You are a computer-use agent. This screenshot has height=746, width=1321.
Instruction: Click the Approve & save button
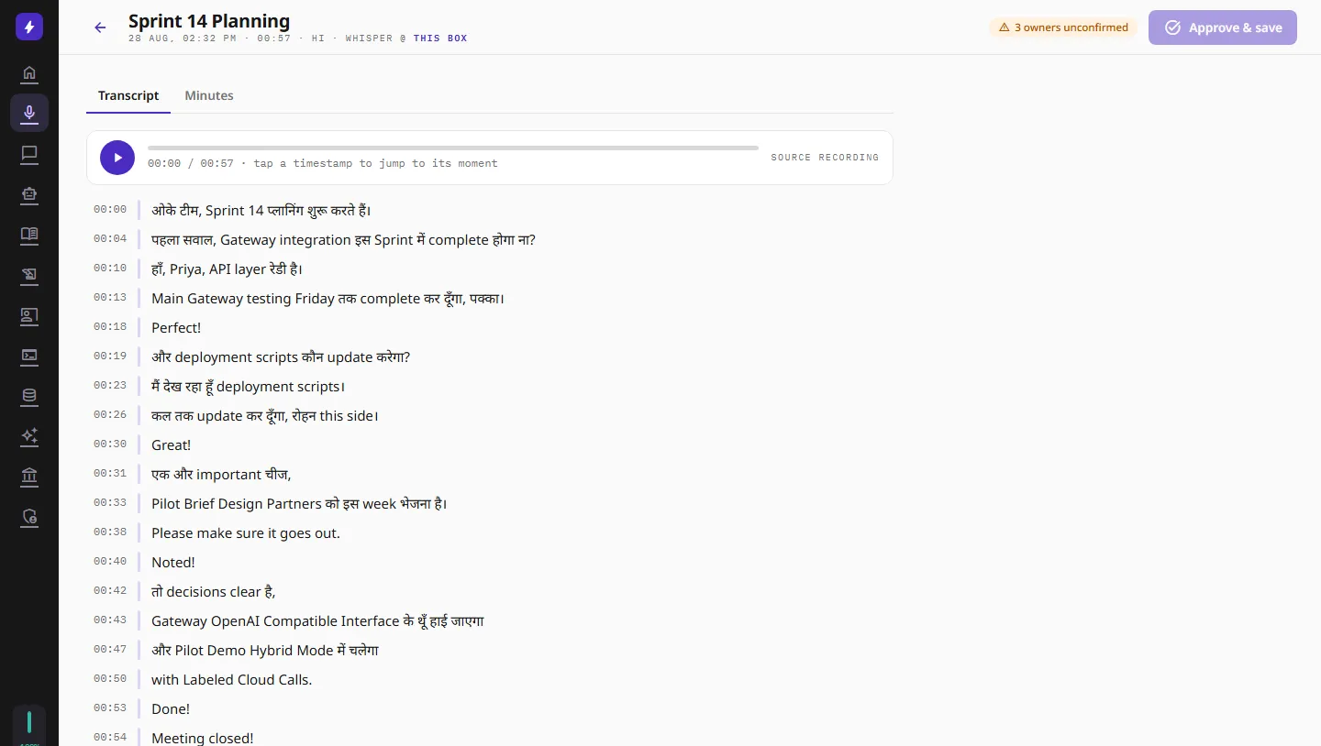point(1223,27)
